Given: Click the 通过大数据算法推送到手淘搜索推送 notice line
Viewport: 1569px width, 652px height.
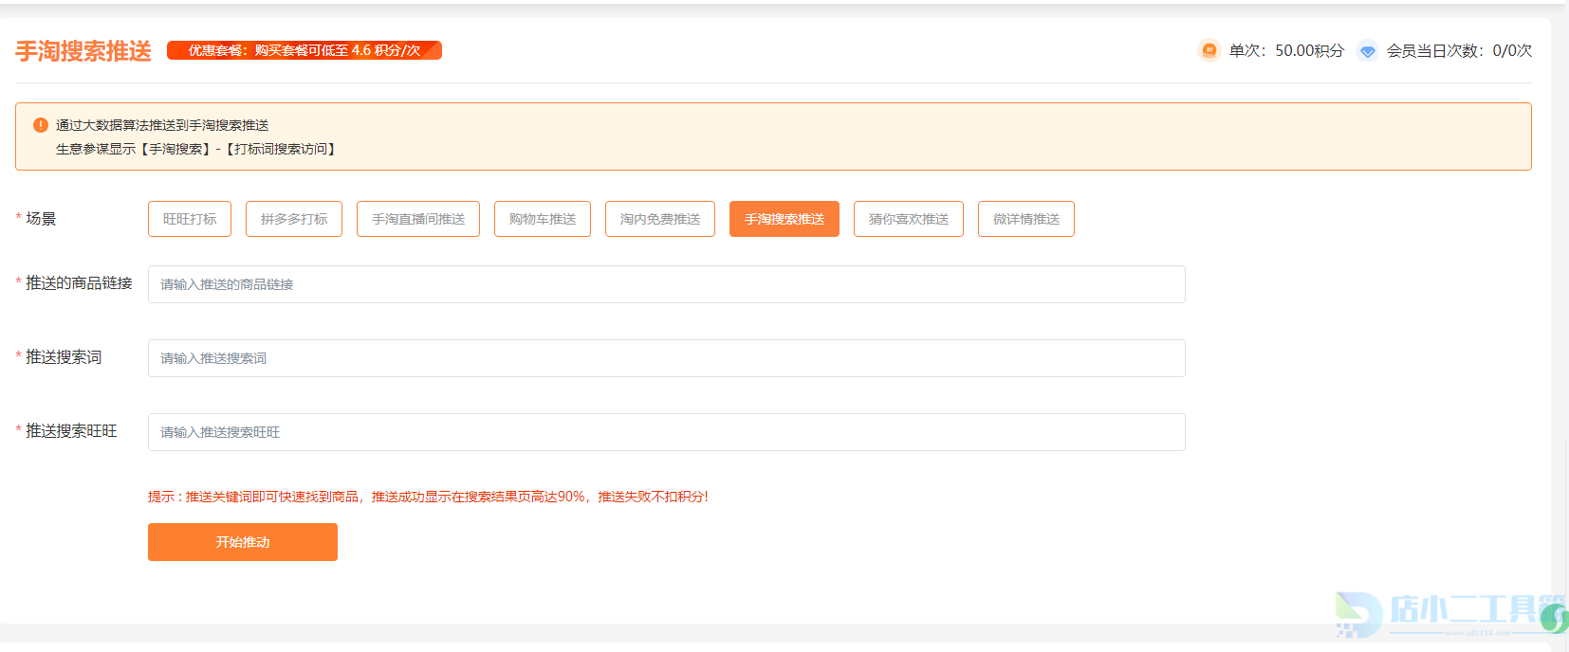Looking at the screenshot, I should click(x=162, y=125).
